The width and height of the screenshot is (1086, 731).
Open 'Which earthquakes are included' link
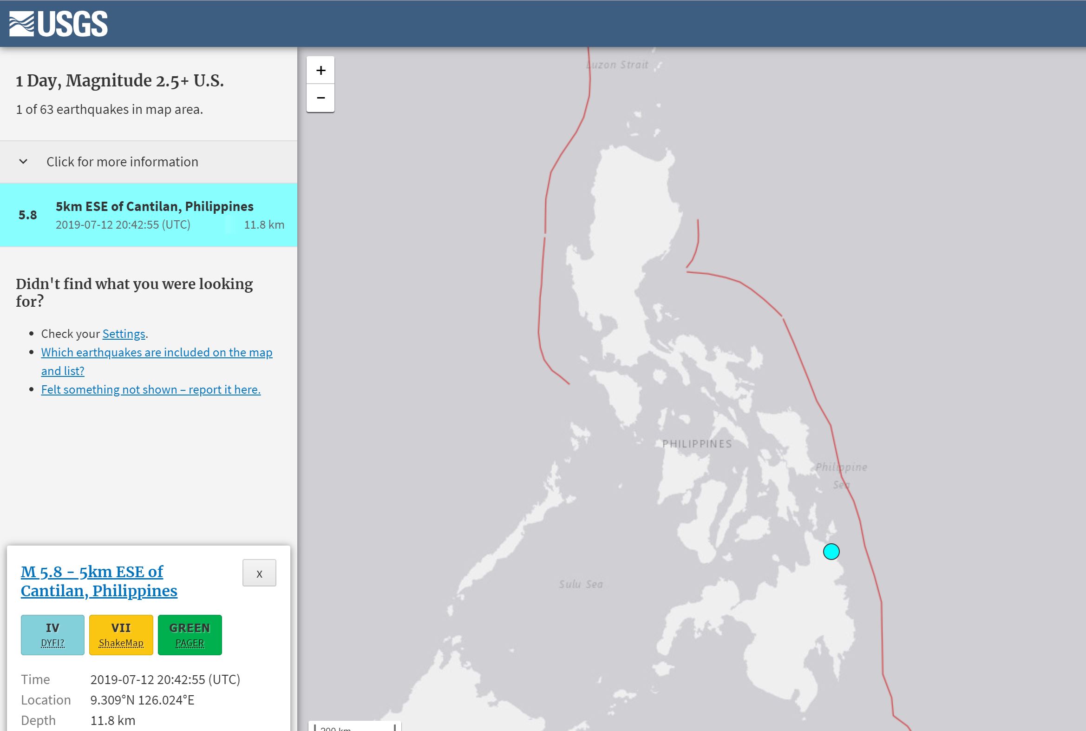coord(157,353)
